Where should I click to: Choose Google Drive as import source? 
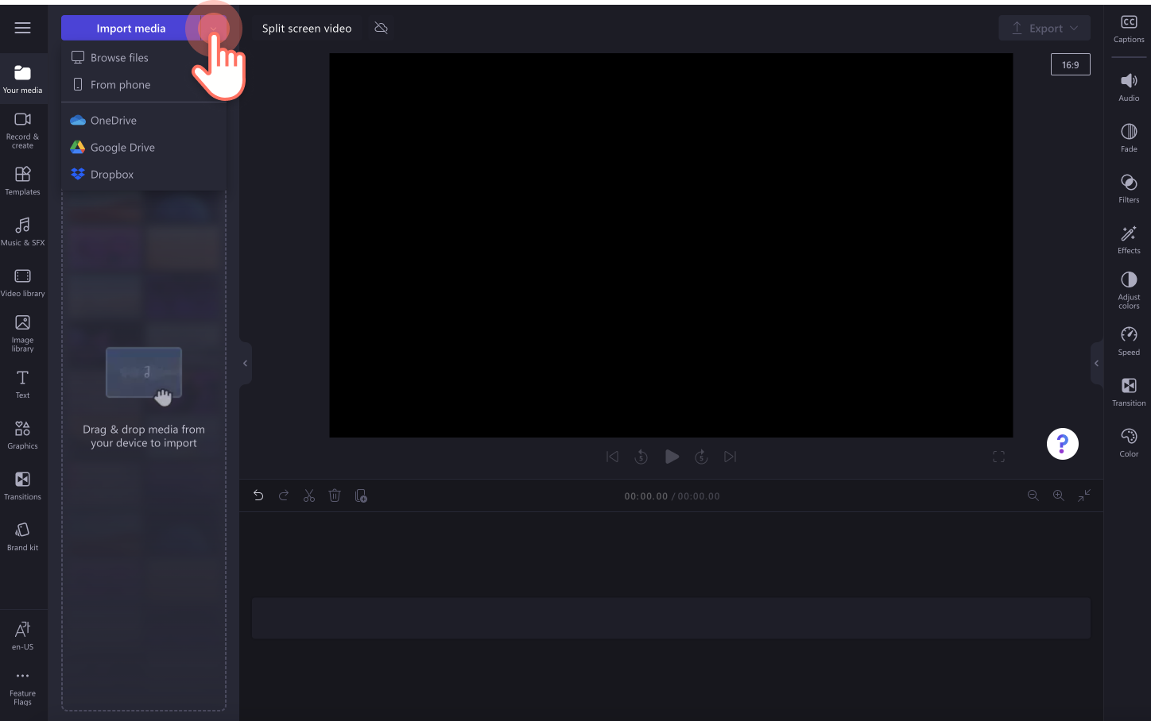click(122, 147)
